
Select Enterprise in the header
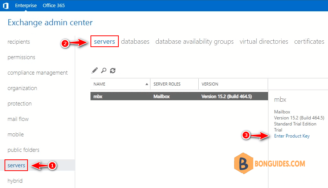coord(26,5)
